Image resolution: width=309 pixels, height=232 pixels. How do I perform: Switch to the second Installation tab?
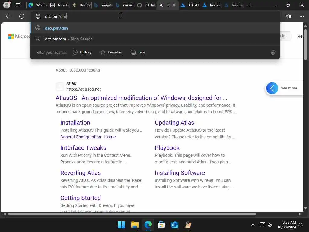(x=234, y=5)
